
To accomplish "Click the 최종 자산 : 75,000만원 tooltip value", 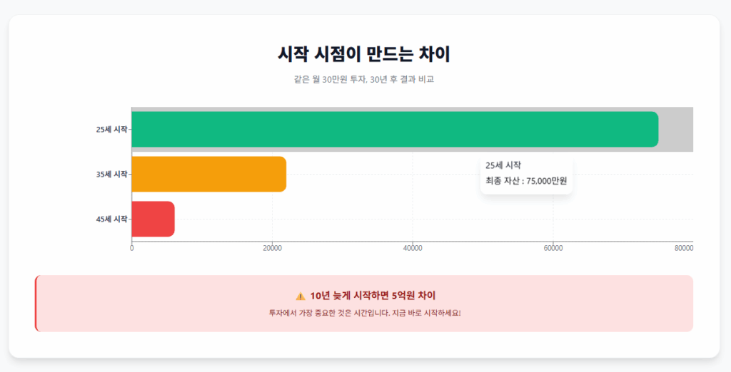I will pos(526,181).
